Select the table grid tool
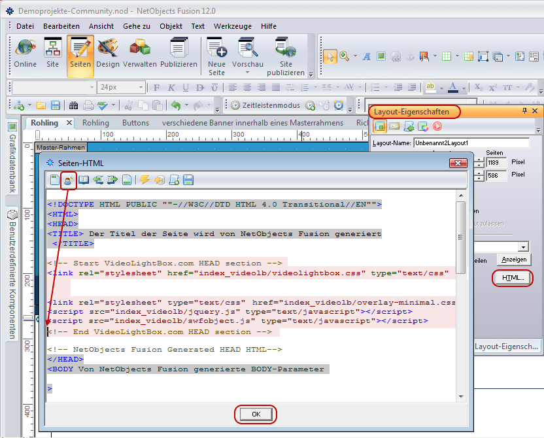Viewport: 544px width, 438px height. 447,56
